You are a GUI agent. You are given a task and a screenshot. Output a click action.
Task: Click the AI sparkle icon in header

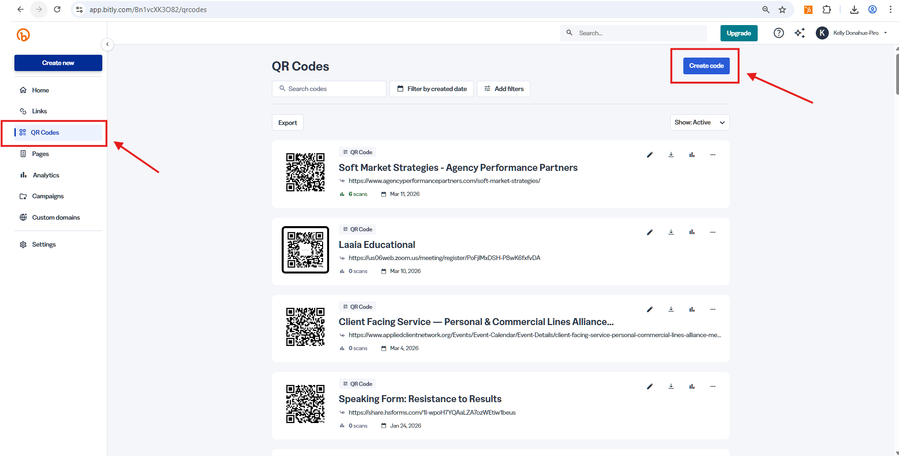(x=800, y=33)
